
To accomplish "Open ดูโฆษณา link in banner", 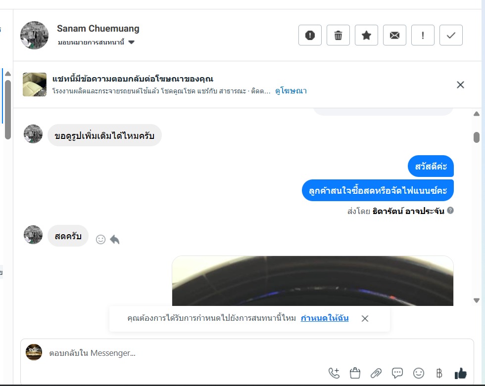I will click(x=291, y=91).
